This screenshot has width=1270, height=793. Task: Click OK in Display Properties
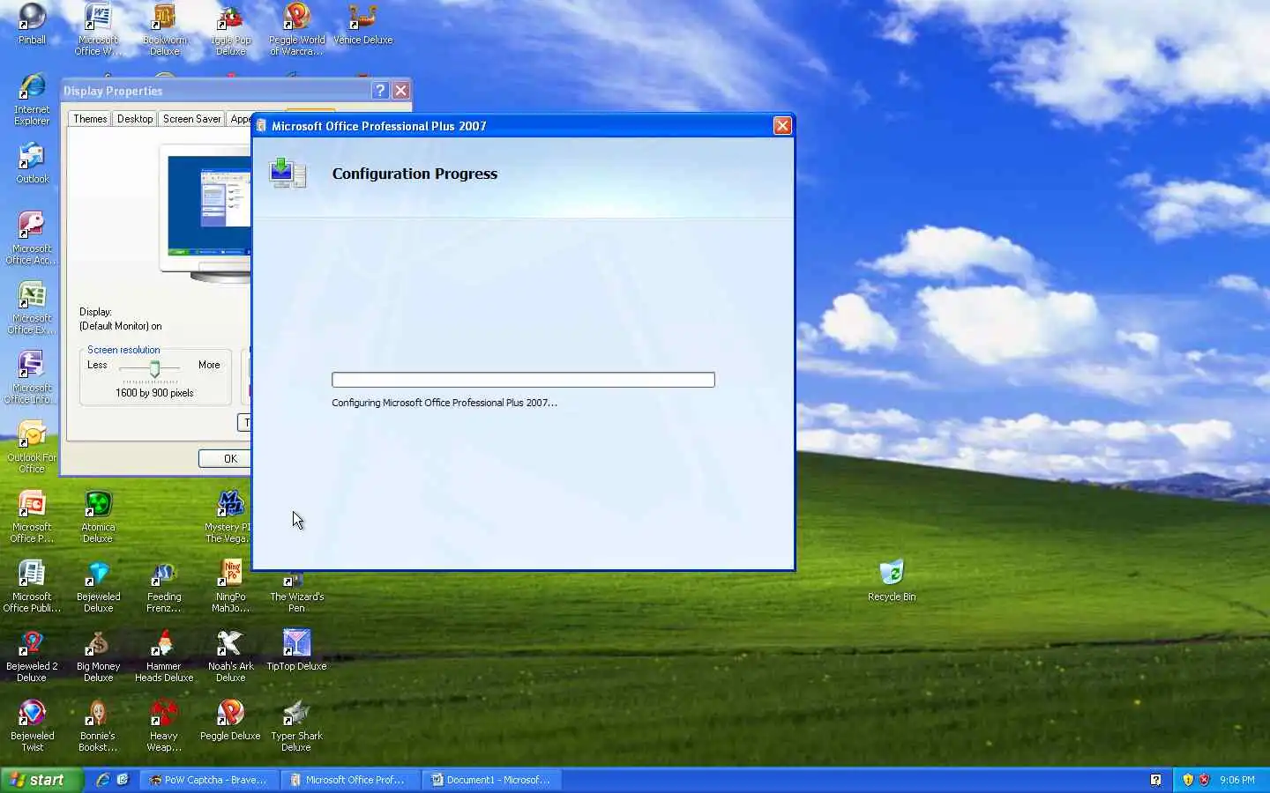tap(225, 458)
